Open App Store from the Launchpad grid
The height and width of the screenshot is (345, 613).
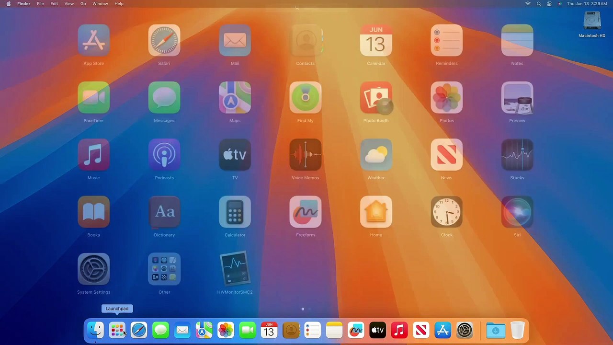point(93,41)
